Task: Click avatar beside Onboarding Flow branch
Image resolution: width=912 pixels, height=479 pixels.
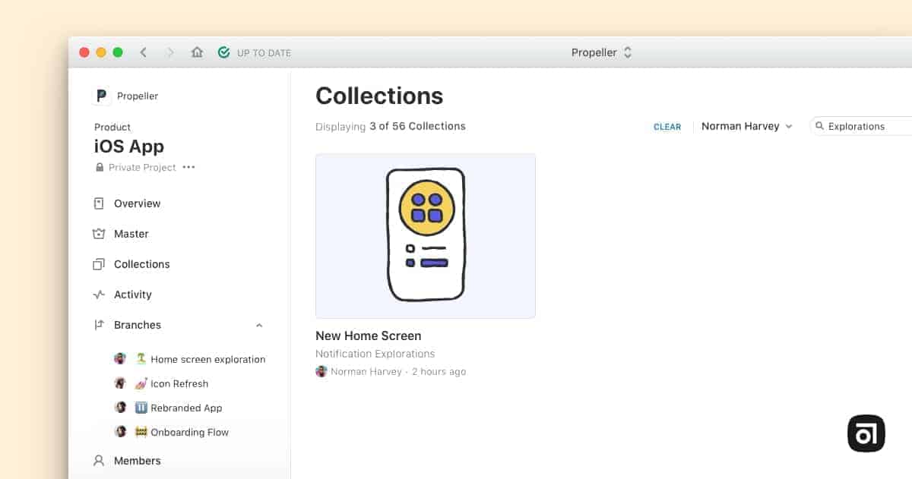Action: (120, 431)
